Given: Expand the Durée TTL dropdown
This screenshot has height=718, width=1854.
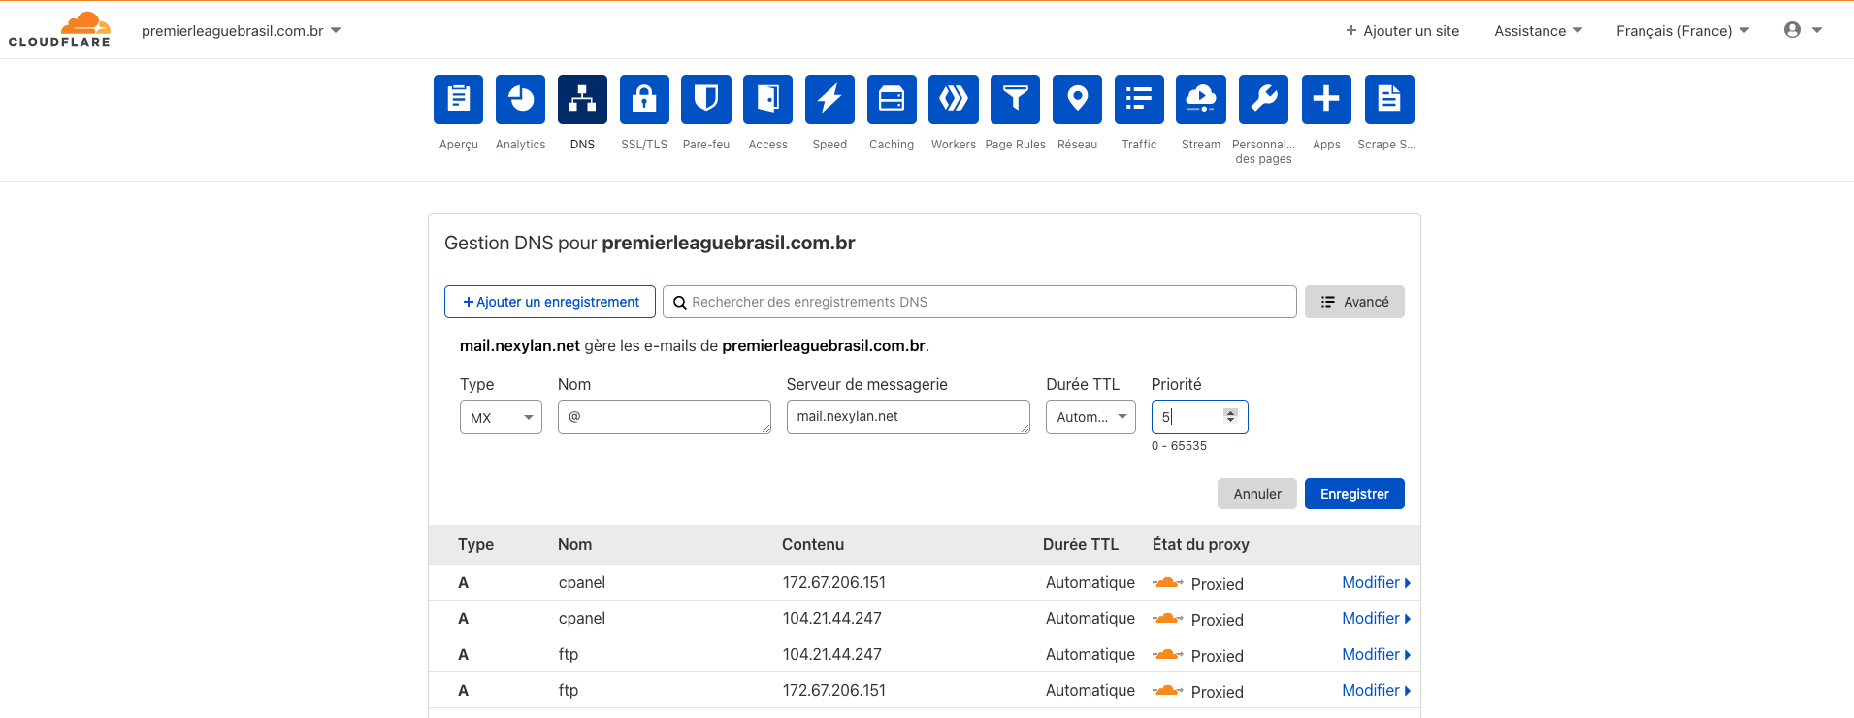Looking at the screenshot, I should click(x=1090, y=417).
